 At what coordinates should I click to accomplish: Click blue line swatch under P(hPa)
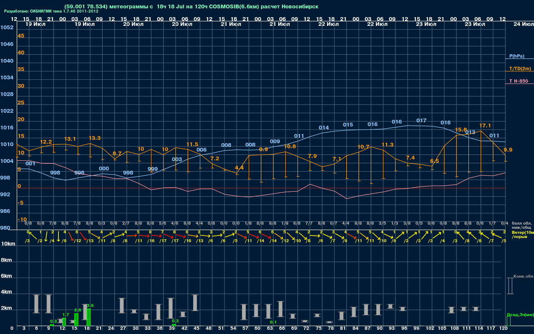[519, 59]
